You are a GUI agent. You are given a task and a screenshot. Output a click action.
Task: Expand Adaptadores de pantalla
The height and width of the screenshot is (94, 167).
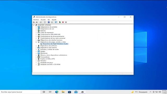tap(36, 27)
